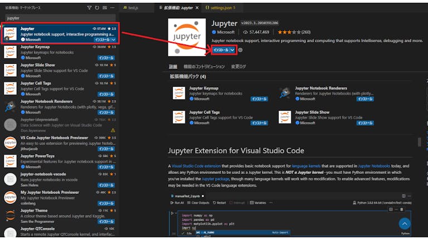This screenshot has height=240, width=428.
Task: Open the 変更ログ changelog tab
Action: pos(239,67)
